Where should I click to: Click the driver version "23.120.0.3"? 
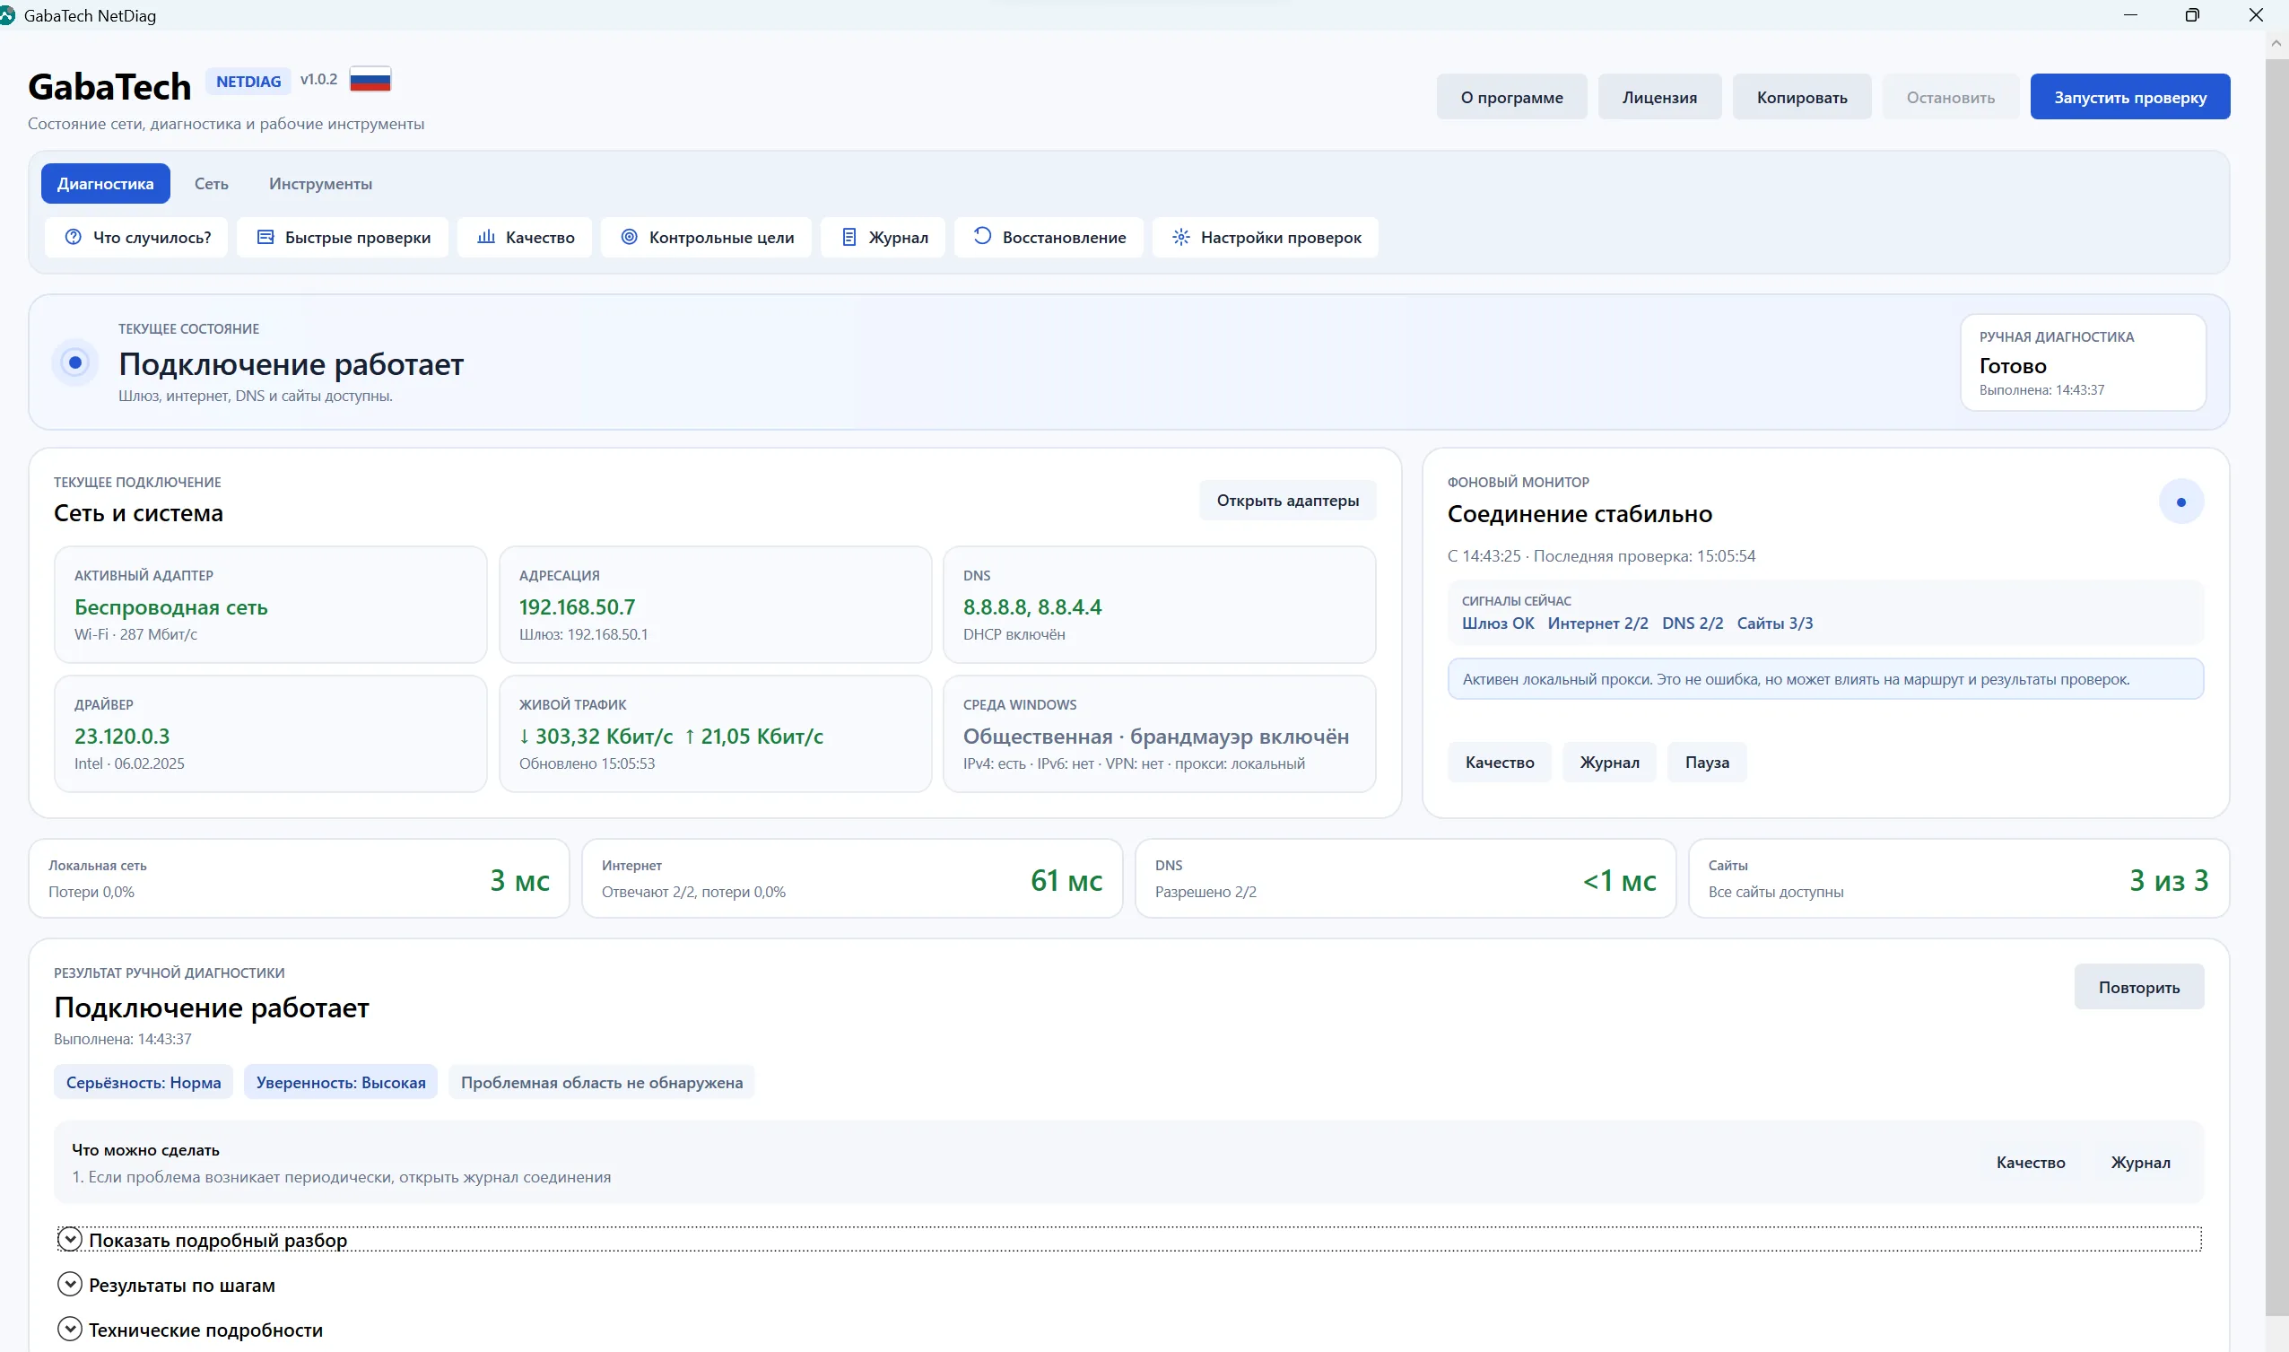122,737
